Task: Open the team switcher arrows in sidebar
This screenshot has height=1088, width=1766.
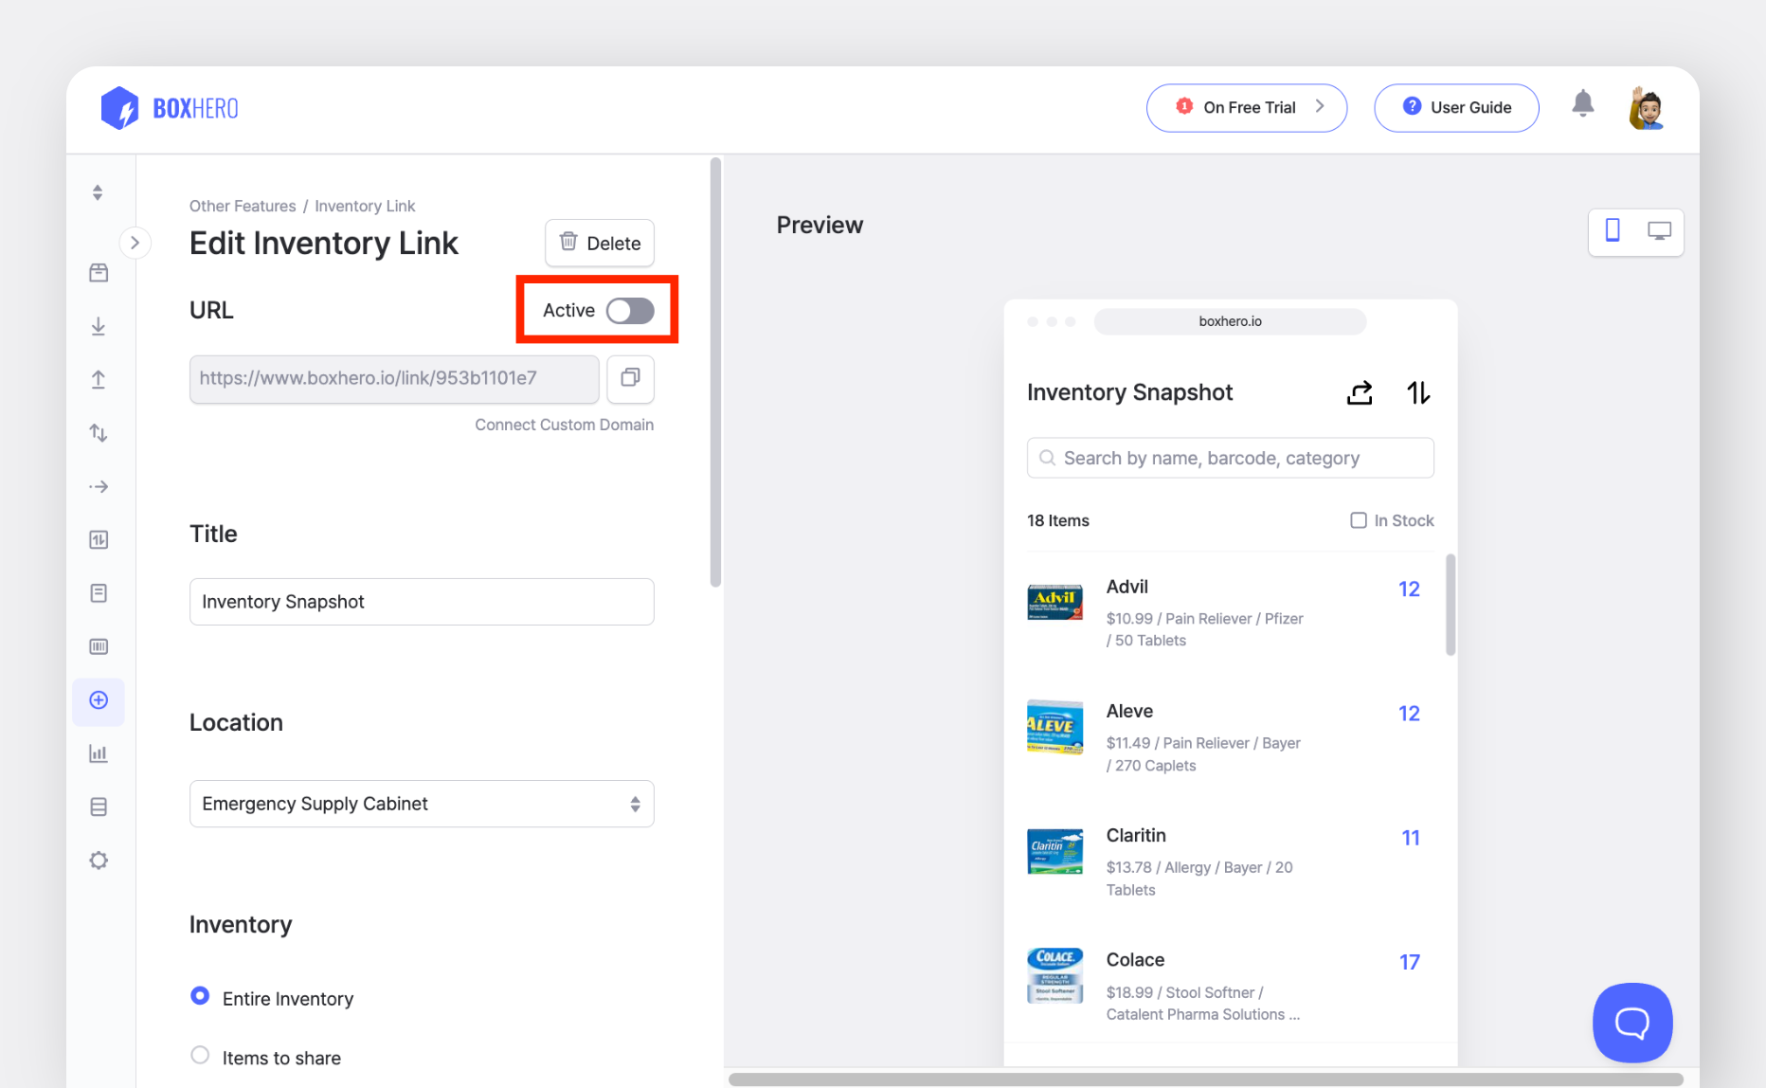Action: [98, 193]
